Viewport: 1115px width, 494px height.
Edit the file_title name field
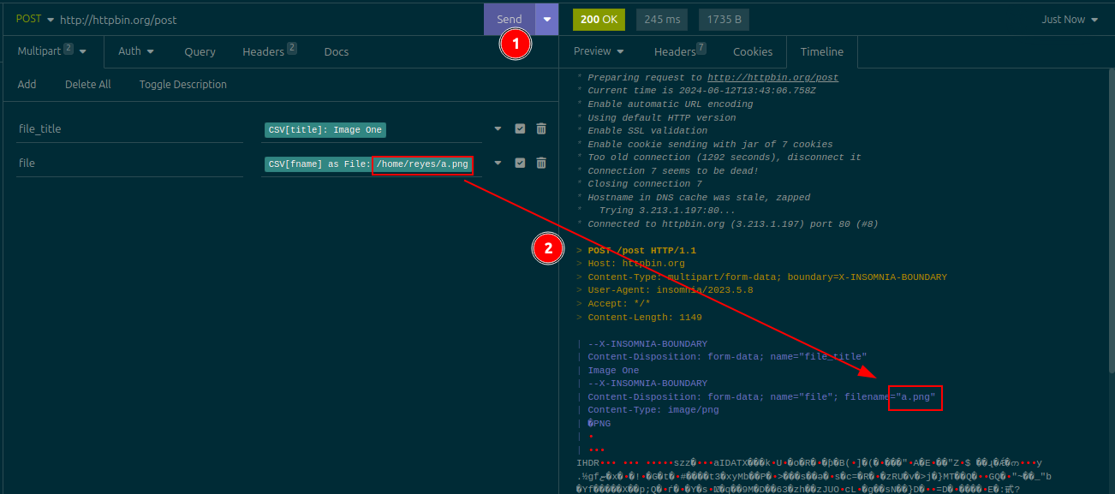pos(130,128)
